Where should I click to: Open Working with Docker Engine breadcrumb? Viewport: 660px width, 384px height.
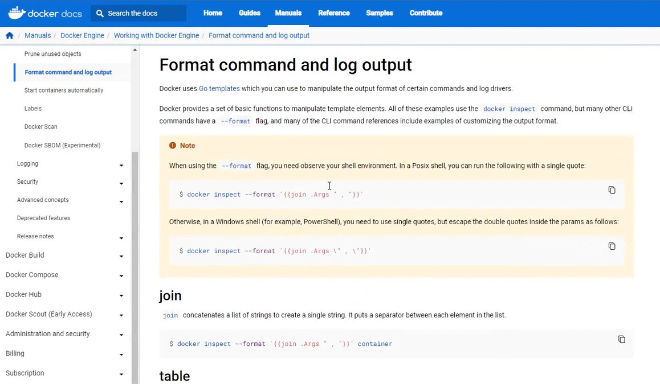pos(156,35)
